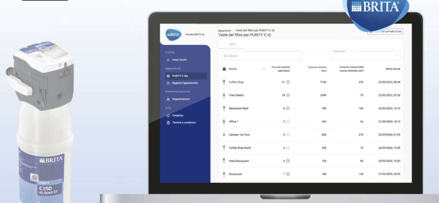This screenshot has width=439, height=203.
Task: Click the 850 remaining capacity value
Action: (x=324, y=135)
